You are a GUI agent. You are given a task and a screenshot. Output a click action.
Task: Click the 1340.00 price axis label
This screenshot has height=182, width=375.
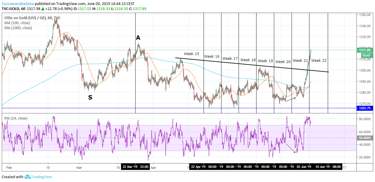tap(365, 26)
